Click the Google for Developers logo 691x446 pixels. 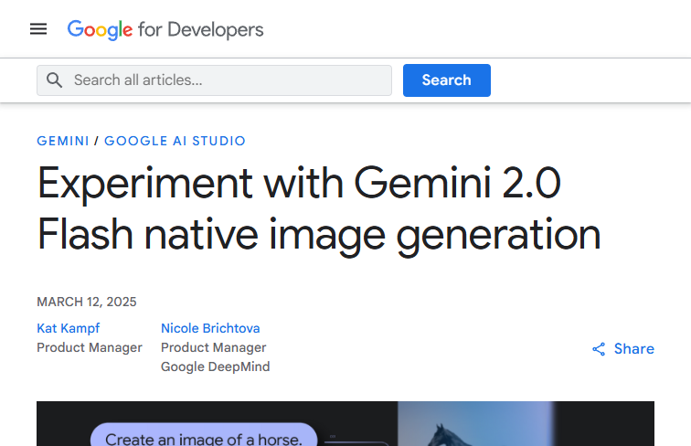(x=165, y=30)
